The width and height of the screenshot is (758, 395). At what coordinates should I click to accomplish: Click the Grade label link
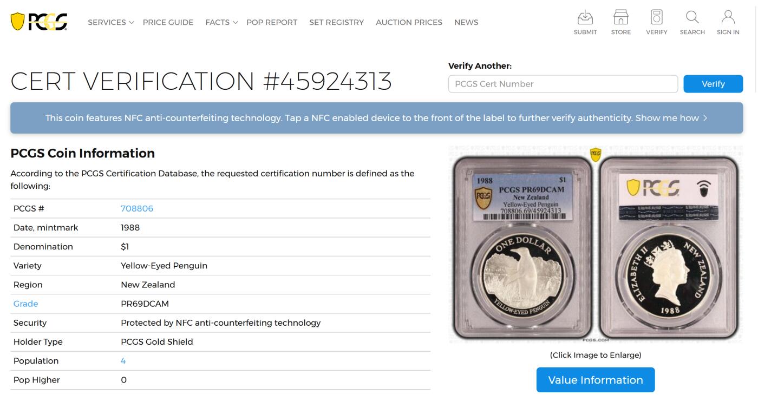[25, 304]
